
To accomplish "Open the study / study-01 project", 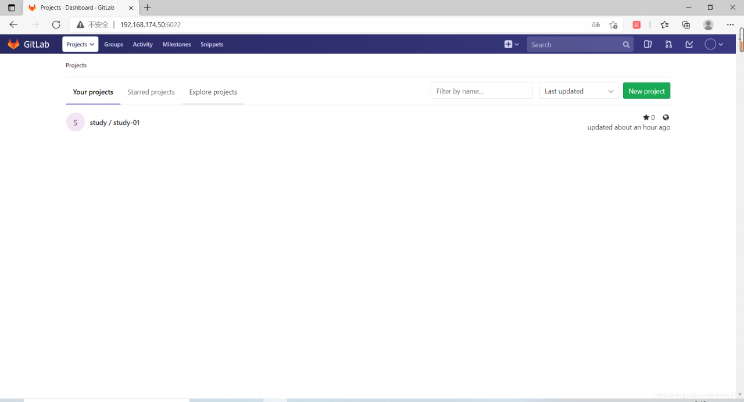I will point(115,123).
